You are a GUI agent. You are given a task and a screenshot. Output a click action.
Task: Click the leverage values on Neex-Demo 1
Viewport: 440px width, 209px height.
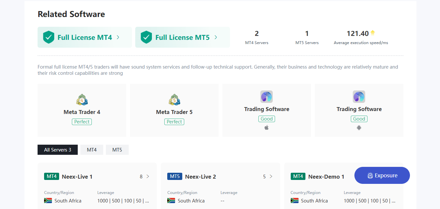(370, 201)
